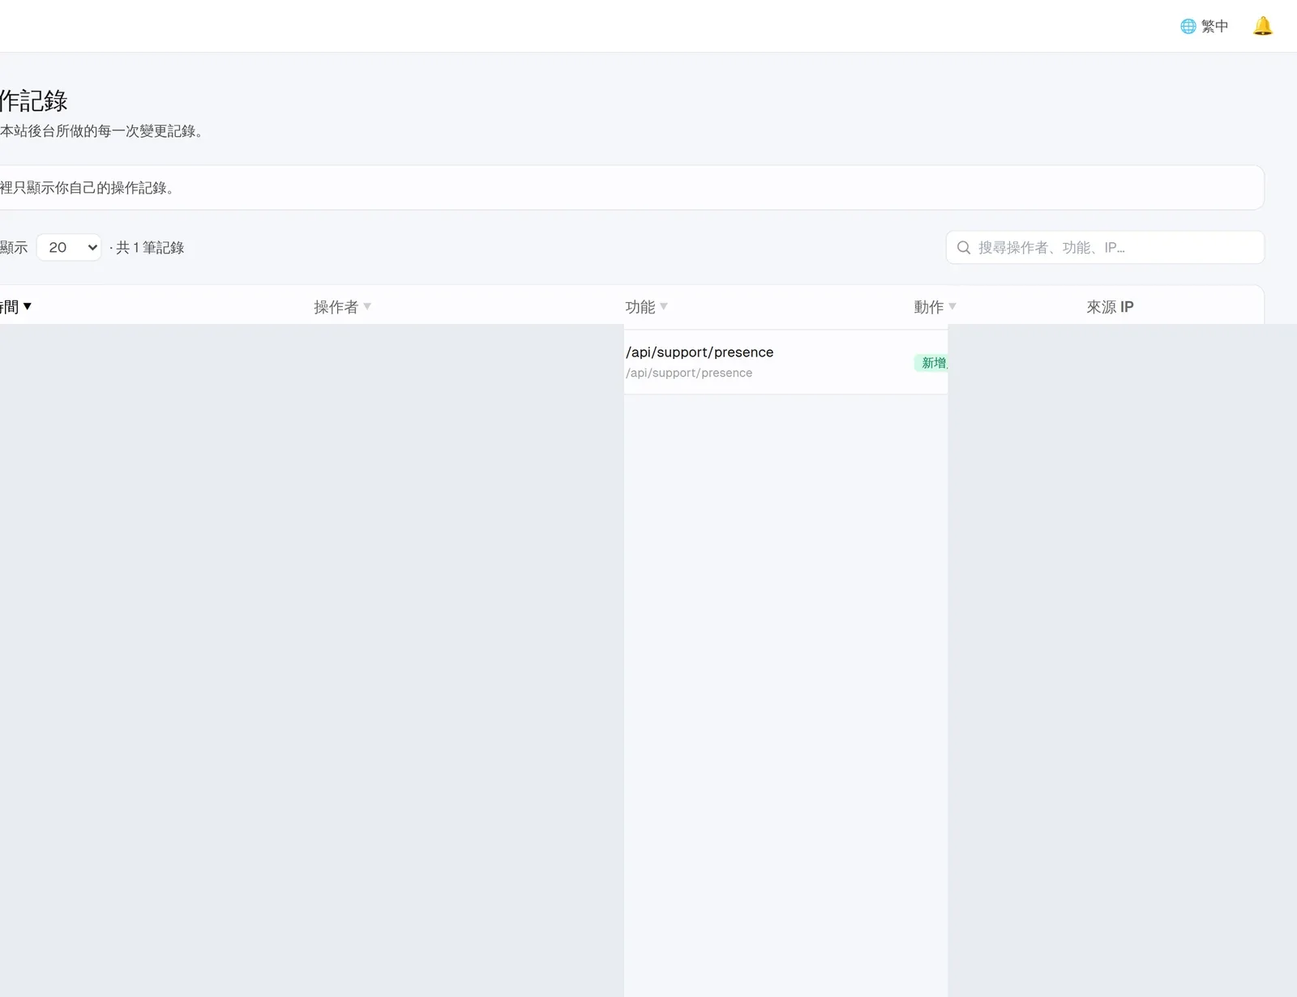
Task: Click the globe language icon
Action: (x=1188, y=26)
